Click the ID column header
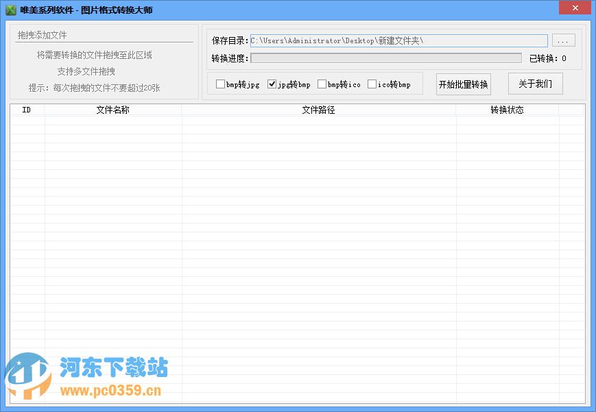 pyautogui.click(x=27, y=109)
